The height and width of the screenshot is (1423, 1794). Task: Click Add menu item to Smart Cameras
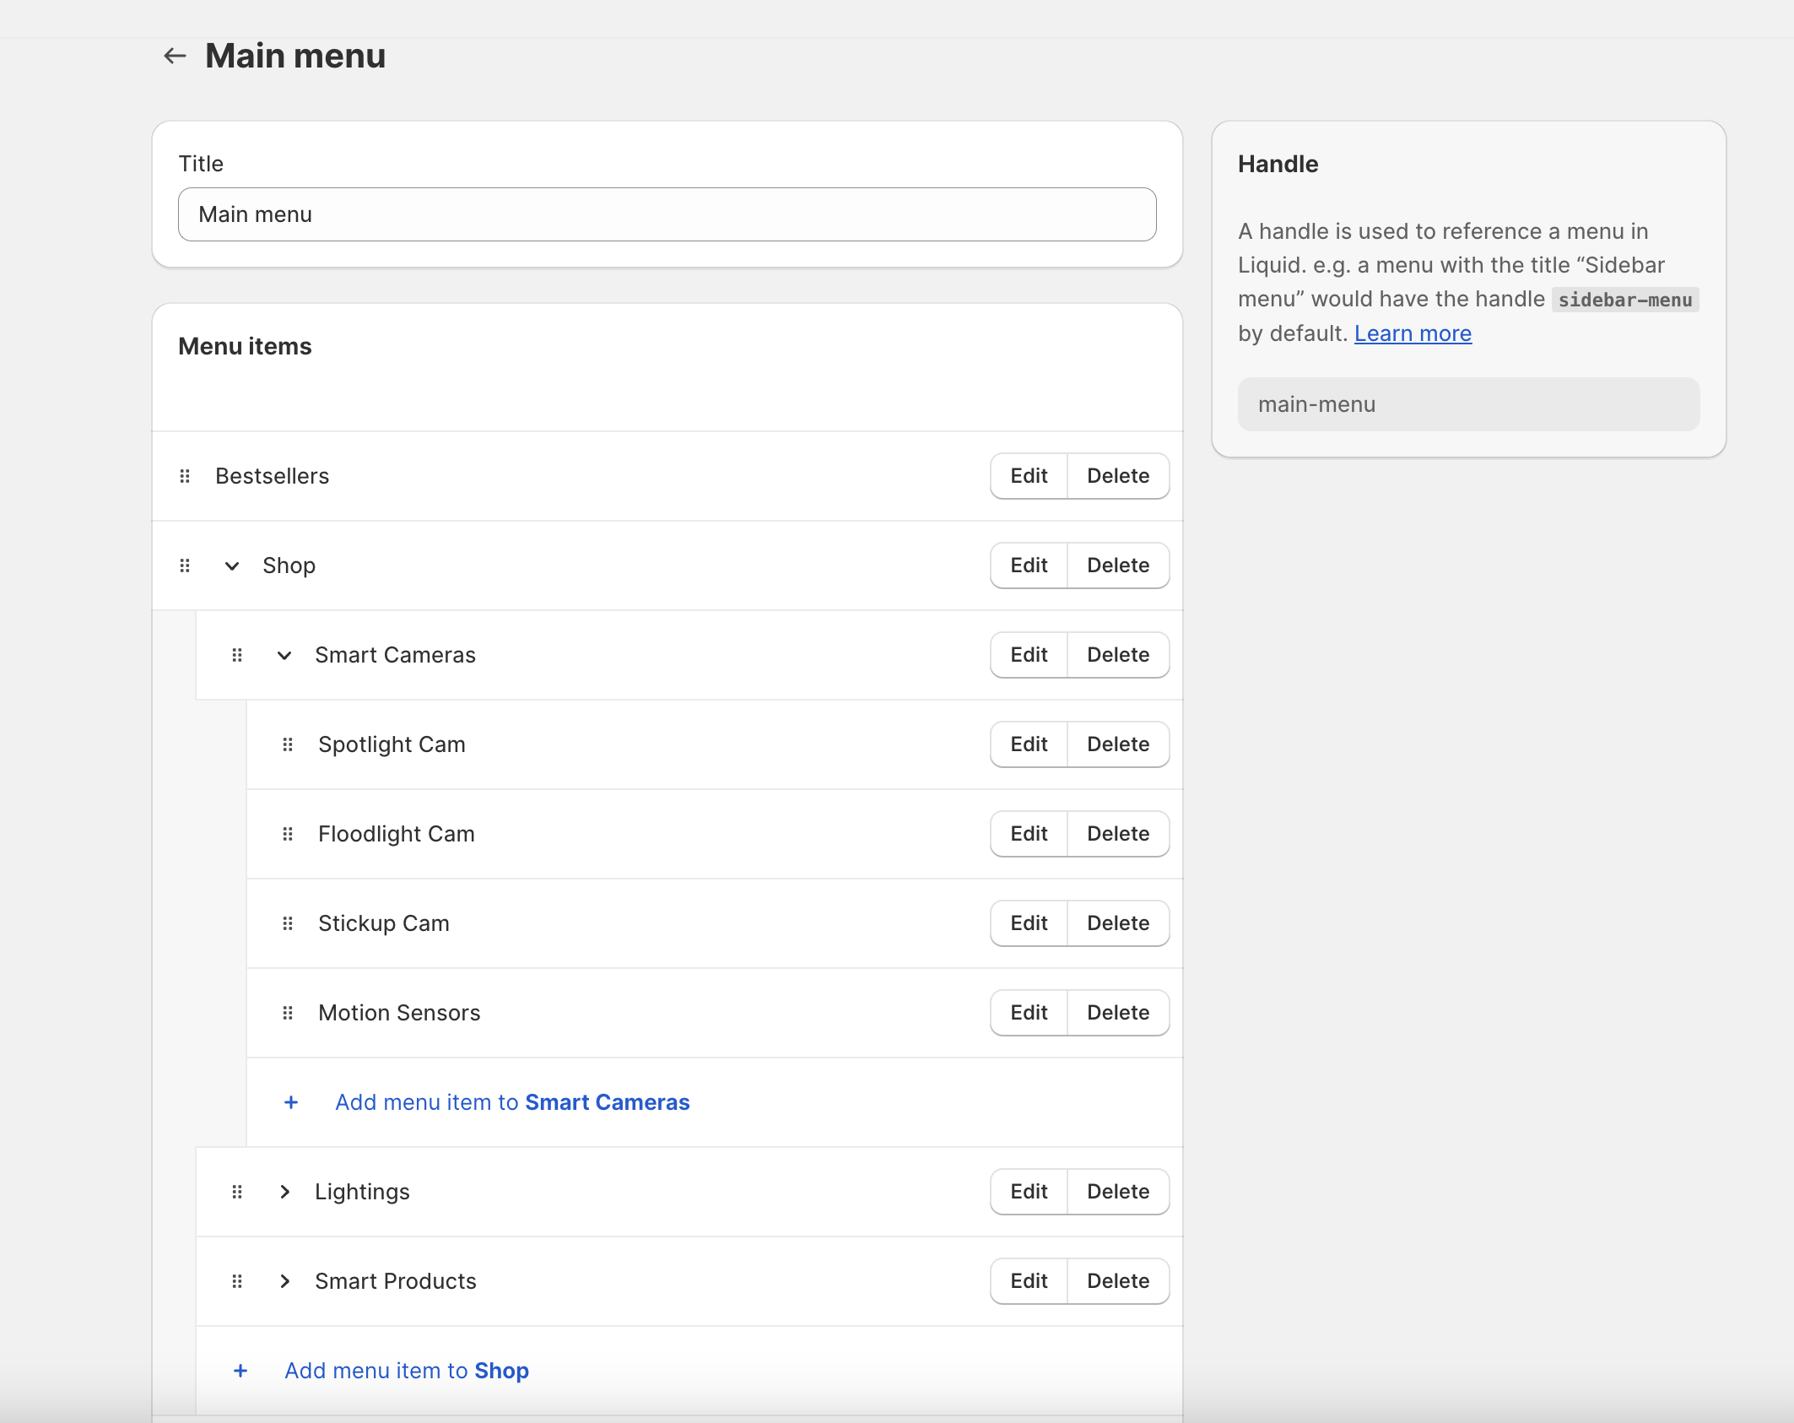pyautogui.click(x=511, y=1102)
